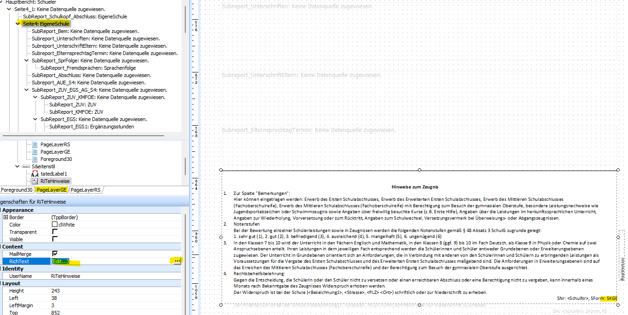Image resolution: width=628 pixels, height=315 pixels.
Task: Select SubReport_KMFOE: ZUV tree row
Action: coord(76,112)
